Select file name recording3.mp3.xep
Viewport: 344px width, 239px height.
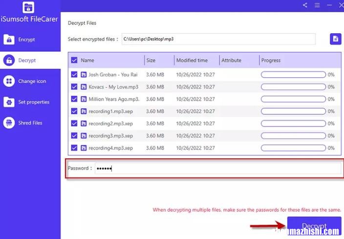[x=110, y=136]
